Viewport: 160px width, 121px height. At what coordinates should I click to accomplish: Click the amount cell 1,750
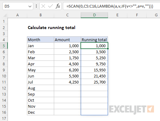[x=67, y=58]
